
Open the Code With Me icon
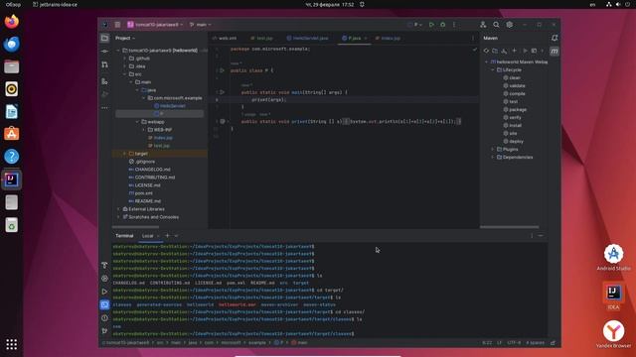click(x=483, y=25)
